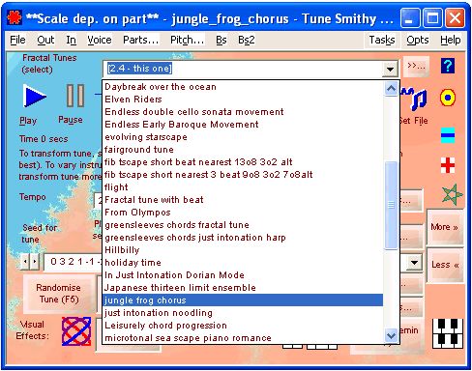Screen dimensions: 472x371
Task: Click the green star outline icon
Action: click(452, 194)
